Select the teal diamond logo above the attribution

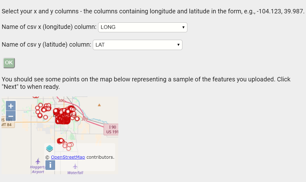(49, 148)
